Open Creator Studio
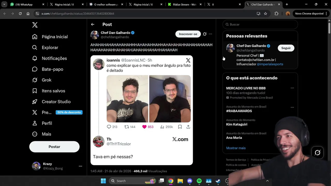The height and width of the screenshot is (186, 331). [x=51, y=102]
